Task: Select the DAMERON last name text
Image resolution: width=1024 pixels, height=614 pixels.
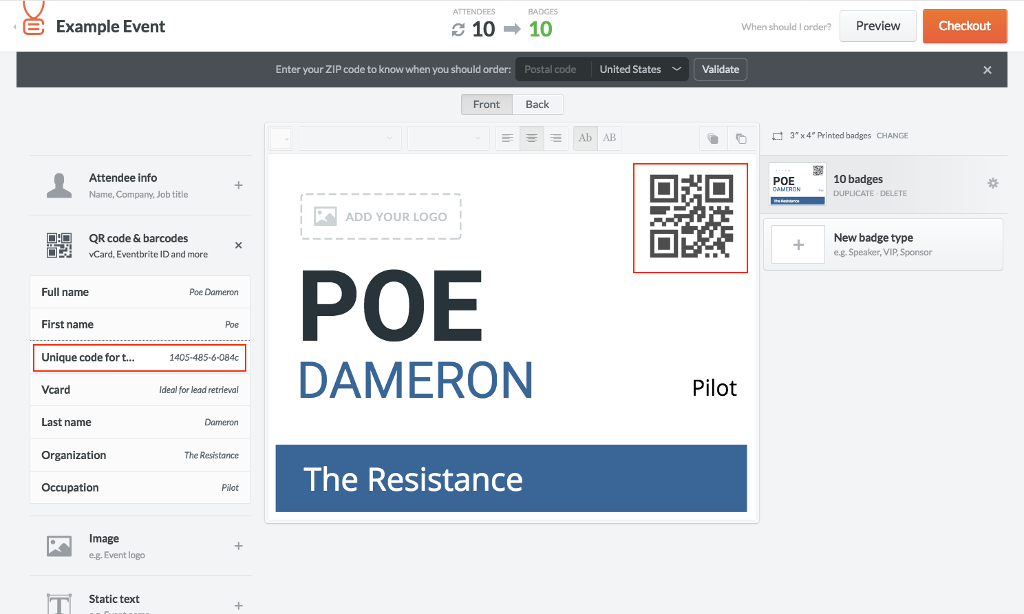Action: pyautogui.click(x=416, y=380)
